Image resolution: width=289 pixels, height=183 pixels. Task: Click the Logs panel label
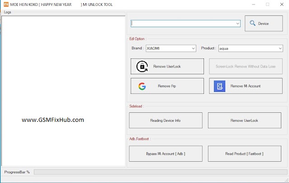point(8,12)
